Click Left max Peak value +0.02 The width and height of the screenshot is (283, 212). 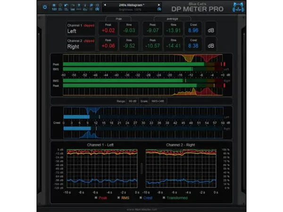pos(108,31)
